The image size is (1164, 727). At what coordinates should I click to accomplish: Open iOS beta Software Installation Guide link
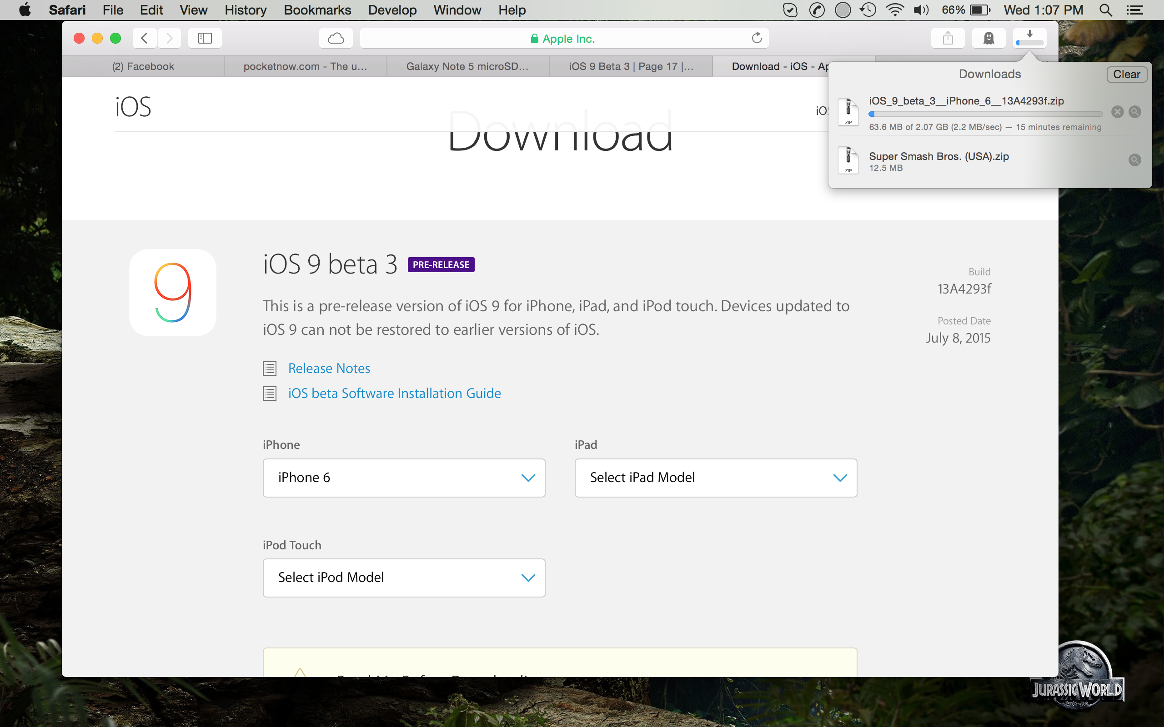[394, 393]
